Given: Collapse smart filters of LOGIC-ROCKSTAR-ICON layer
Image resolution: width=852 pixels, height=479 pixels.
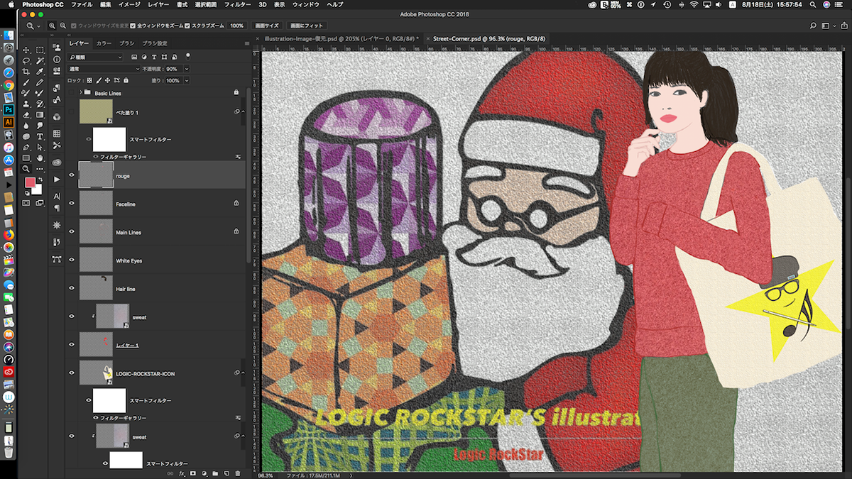Looking at the screenshot, I should pos(243,373).
